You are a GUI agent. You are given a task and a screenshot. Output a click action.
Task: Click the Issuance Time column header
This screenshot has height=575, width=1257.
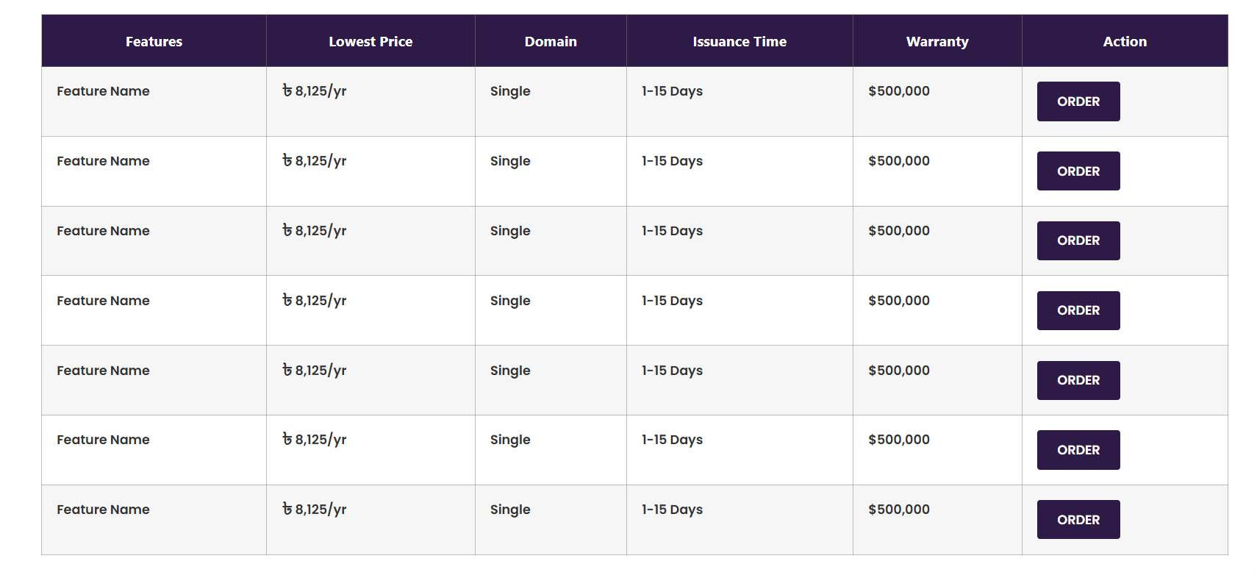[x=739, y=41]
